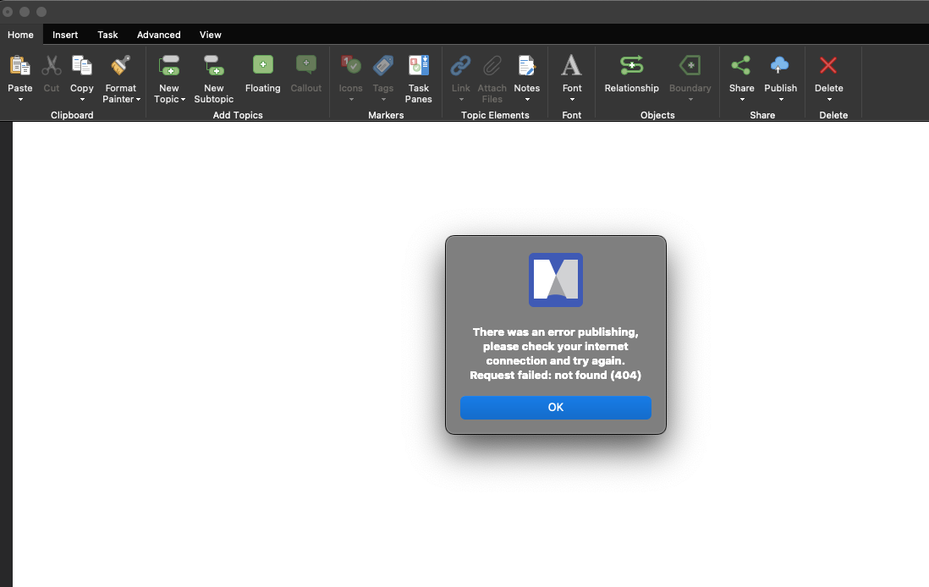Switch to the Insert tab
This screenshot has width=929, height=587.
click(65, 35)
